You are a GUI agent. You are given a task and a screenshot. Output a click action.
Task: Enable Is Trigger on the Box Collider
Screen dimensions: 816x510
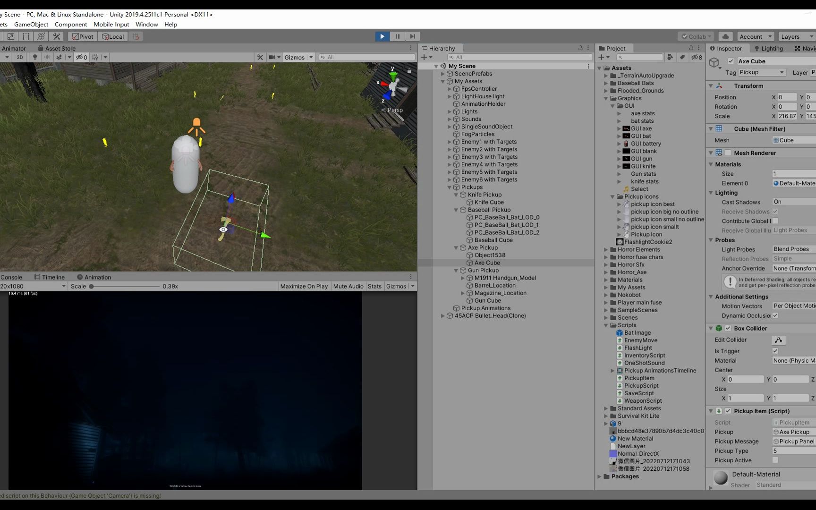coord(775,351)
